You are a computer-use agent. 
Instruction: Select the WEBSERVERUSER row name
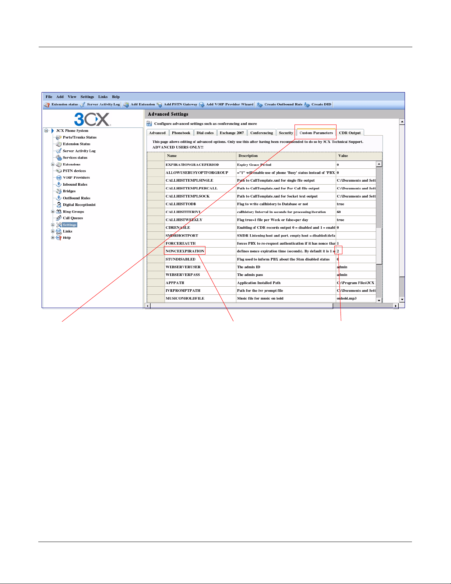pyautogui.click(x=183, y=267)
